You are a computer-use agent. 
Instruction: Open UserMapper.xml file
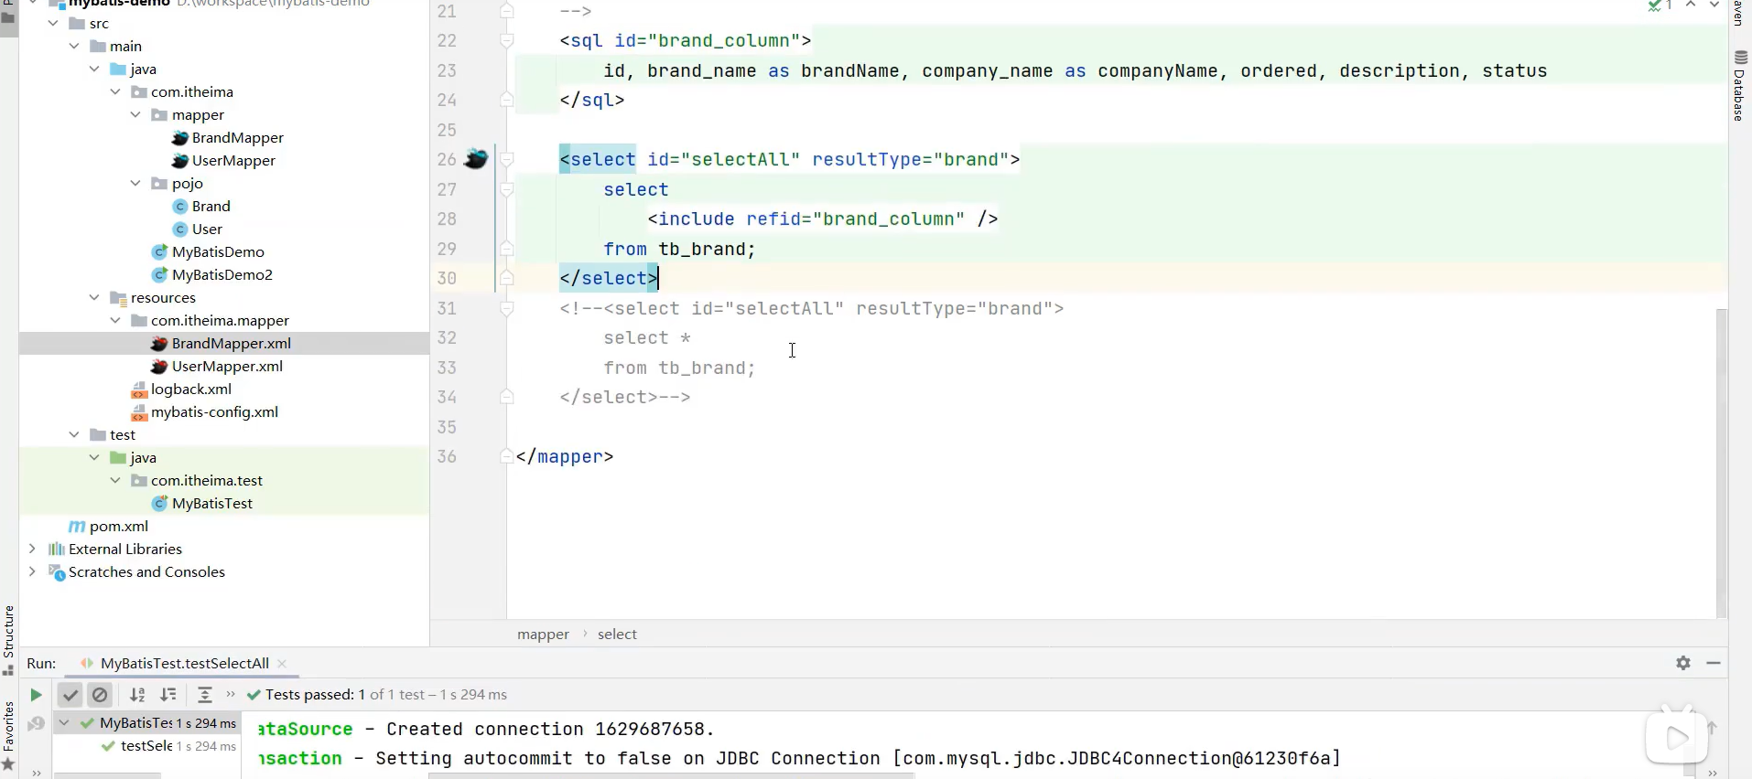227,366
